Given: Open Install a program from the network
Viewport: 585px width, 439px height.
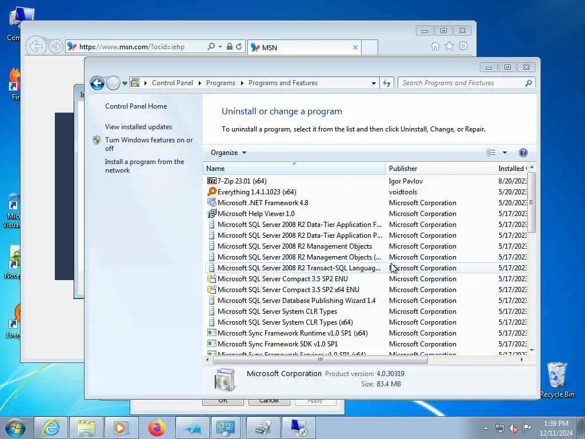Looking at the screenshot, I should [x=145, y=166].
